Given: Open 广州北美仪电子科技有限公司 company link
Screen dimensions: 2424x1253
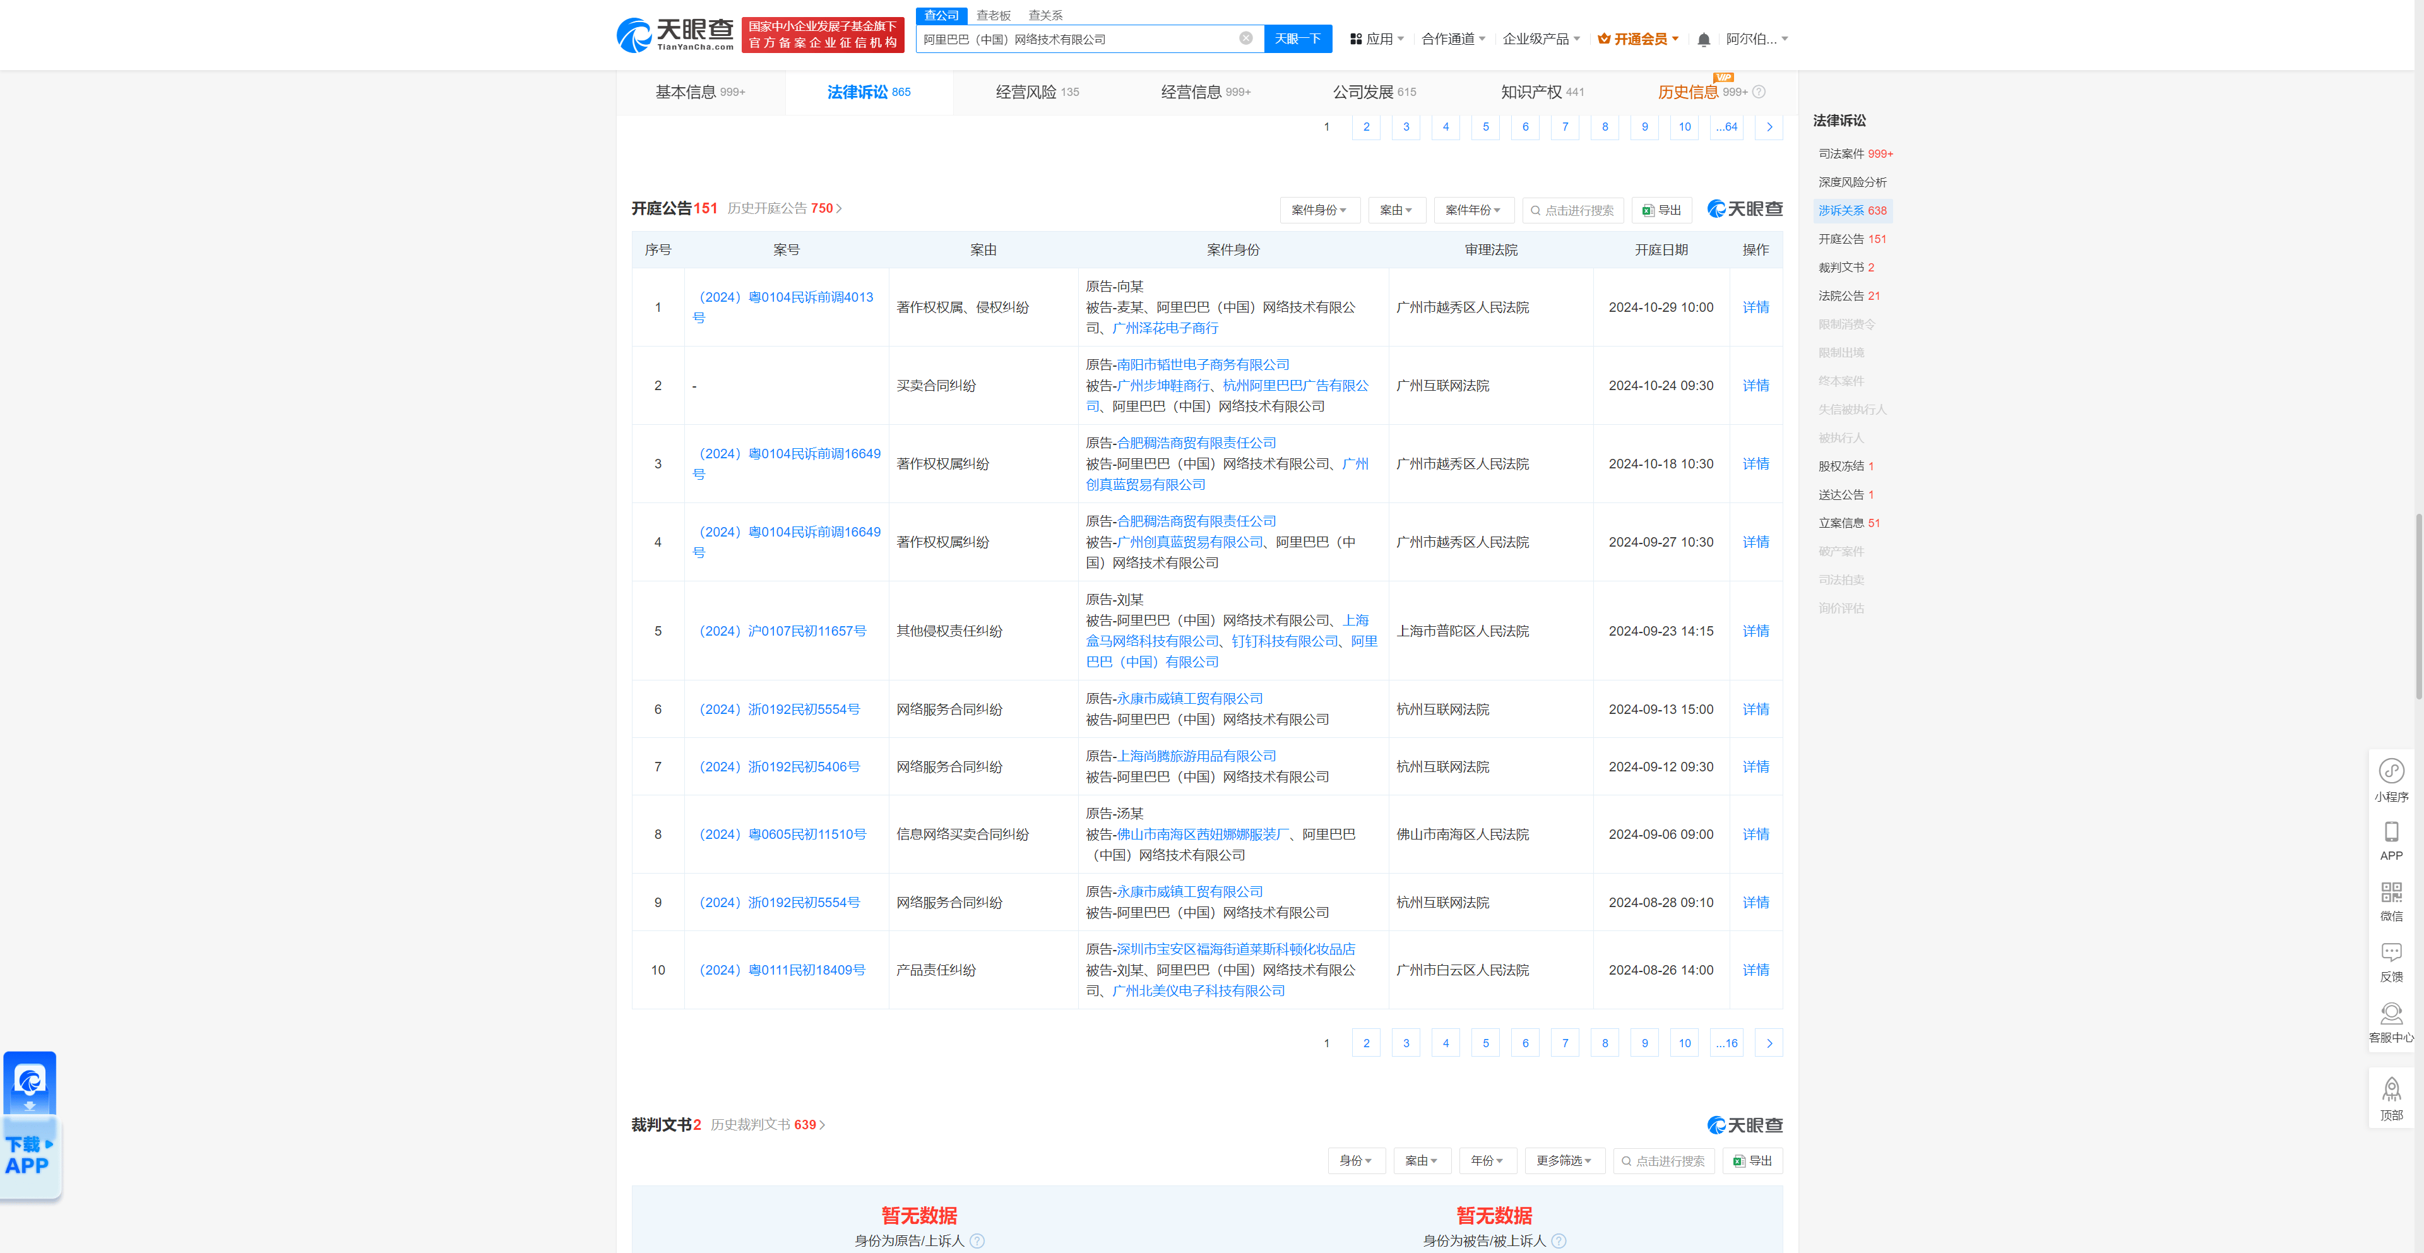Looking at the screenshot, I should tap(1198, 990).
